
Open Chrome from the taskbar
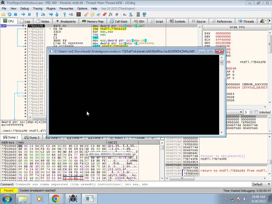[56, 199]
